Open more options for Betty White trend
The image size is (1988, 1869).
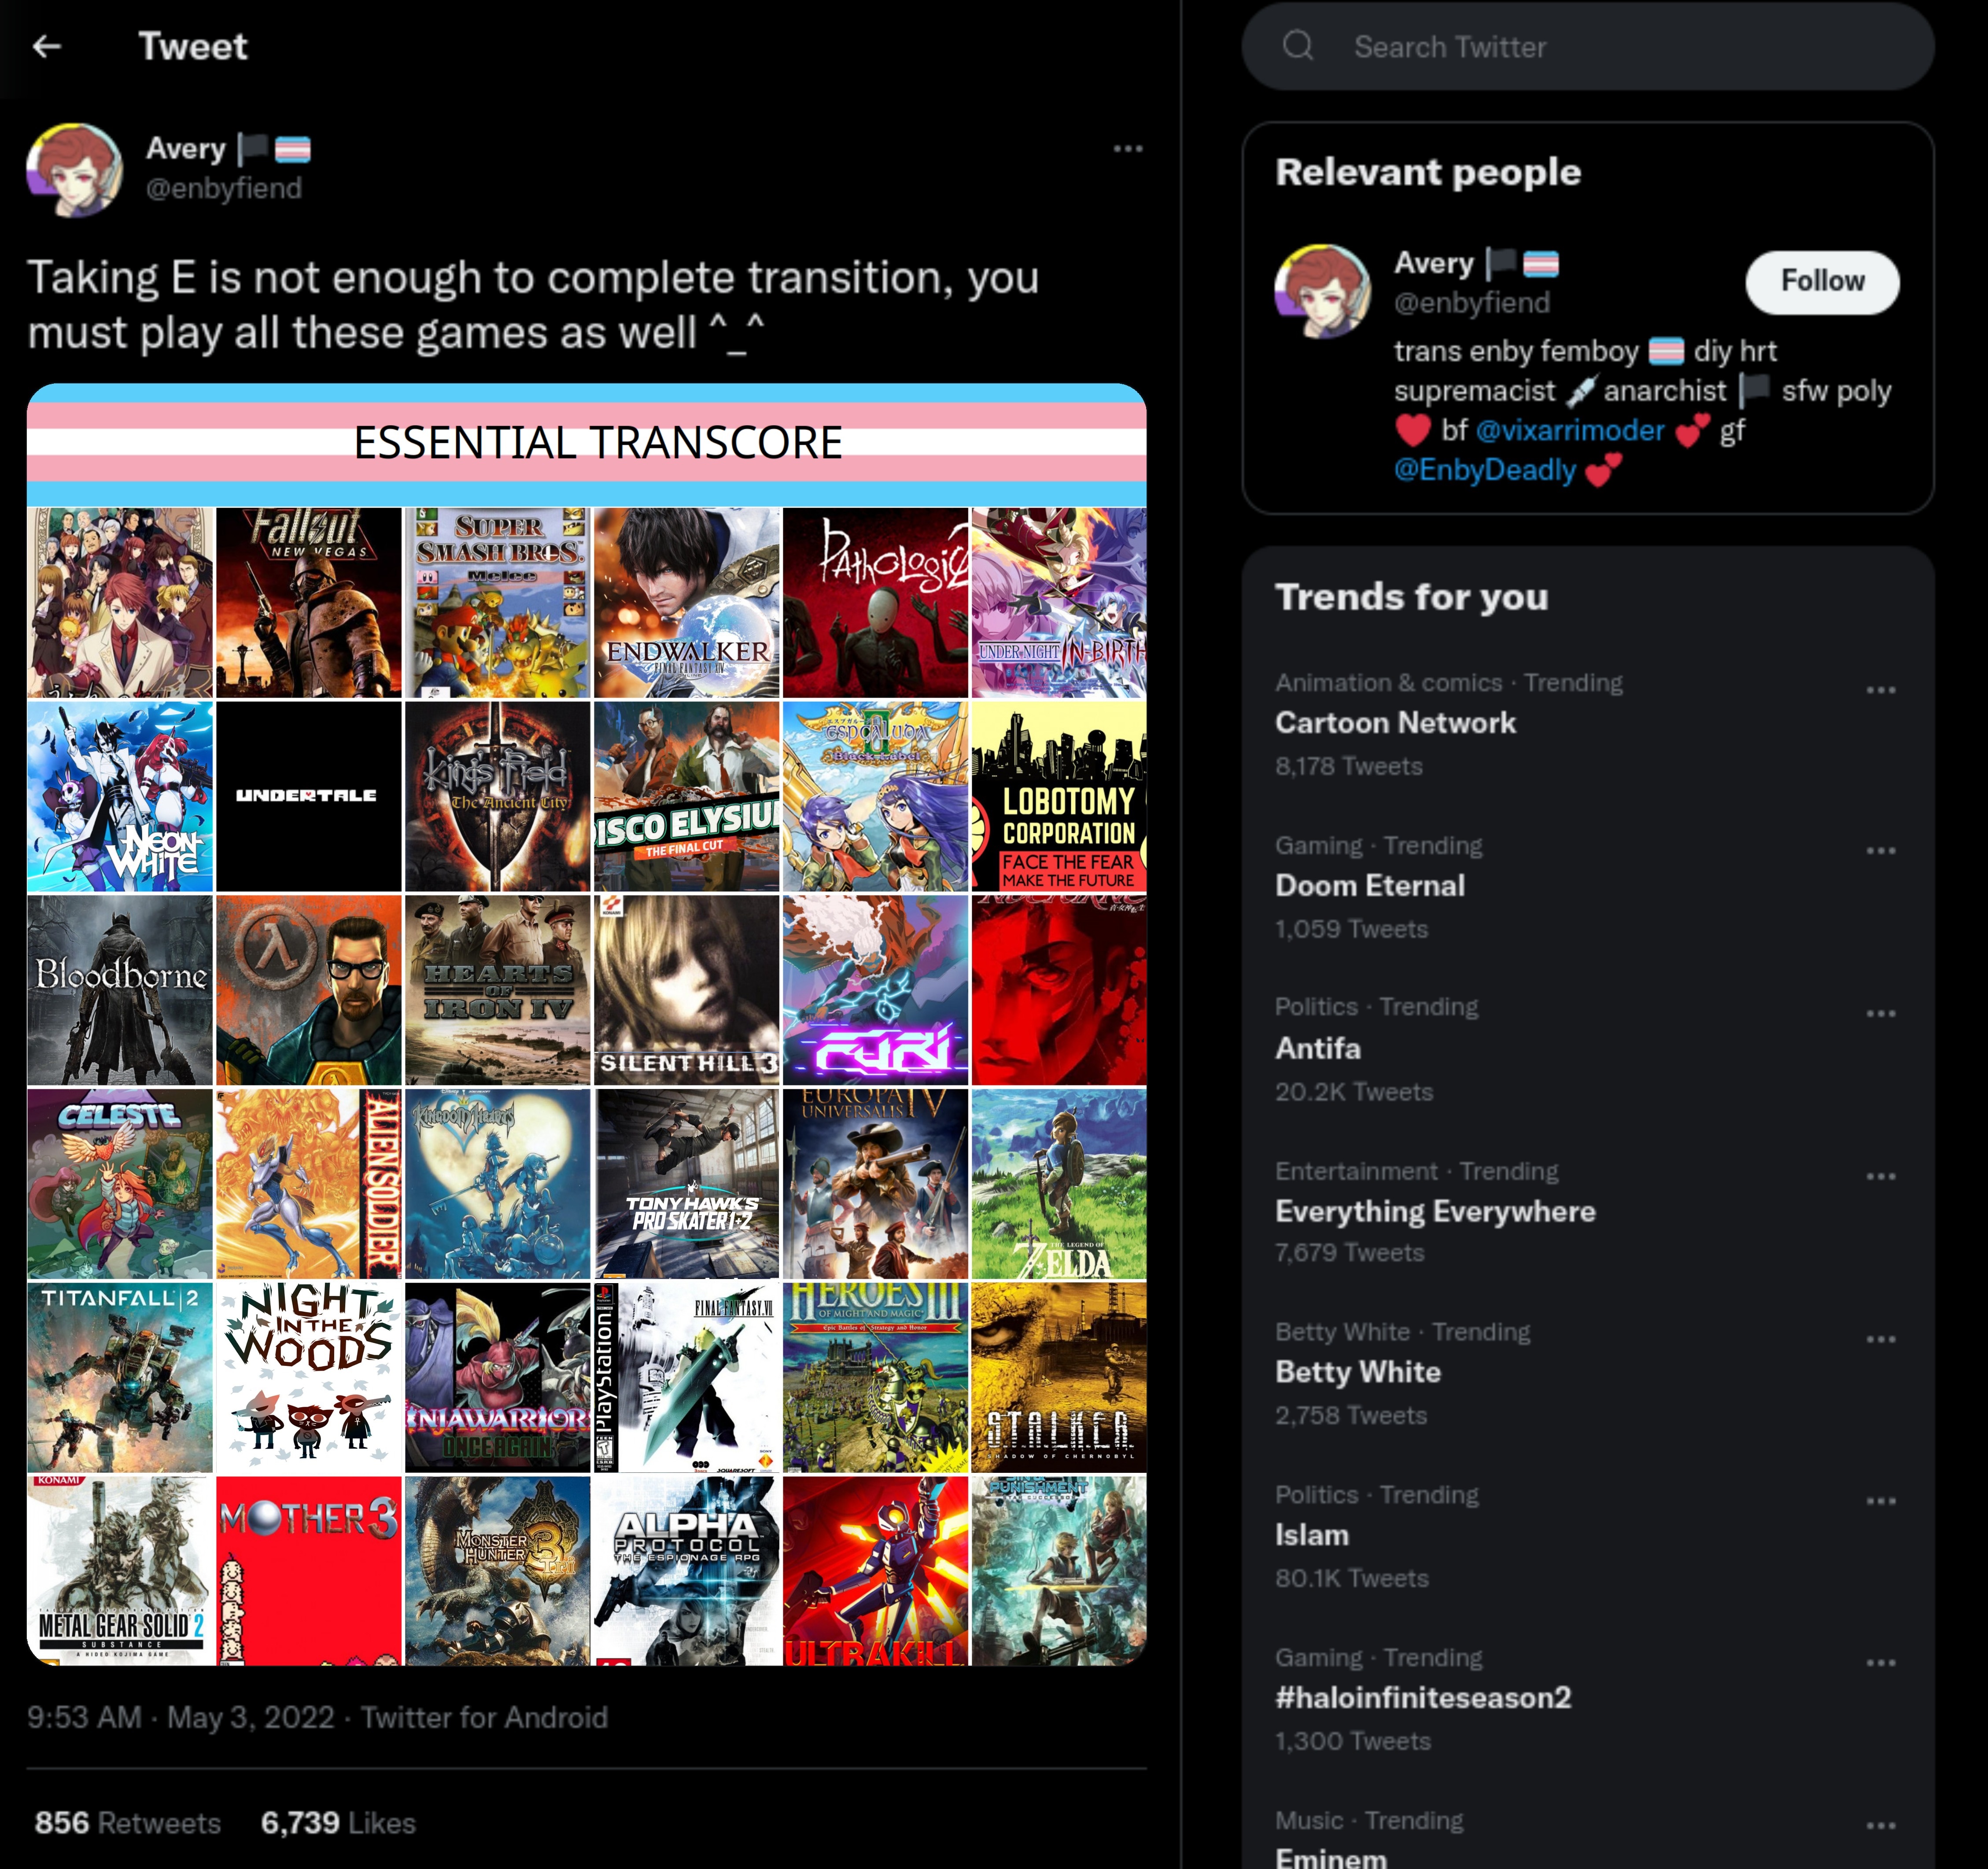[x=1880, y=1339]
